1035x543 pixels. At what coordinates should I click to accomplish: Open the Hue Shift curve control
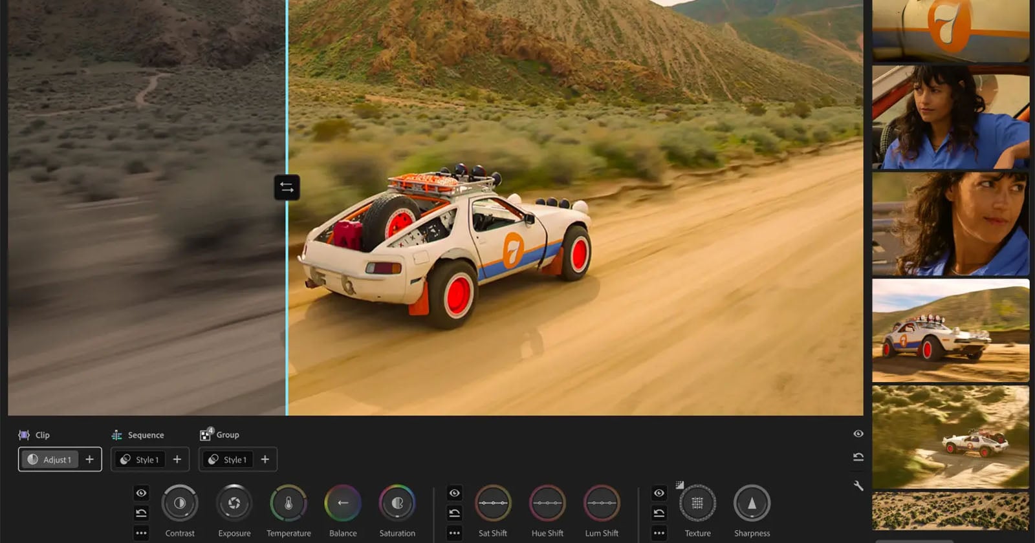pyautogui.click(x=547, y=503)
